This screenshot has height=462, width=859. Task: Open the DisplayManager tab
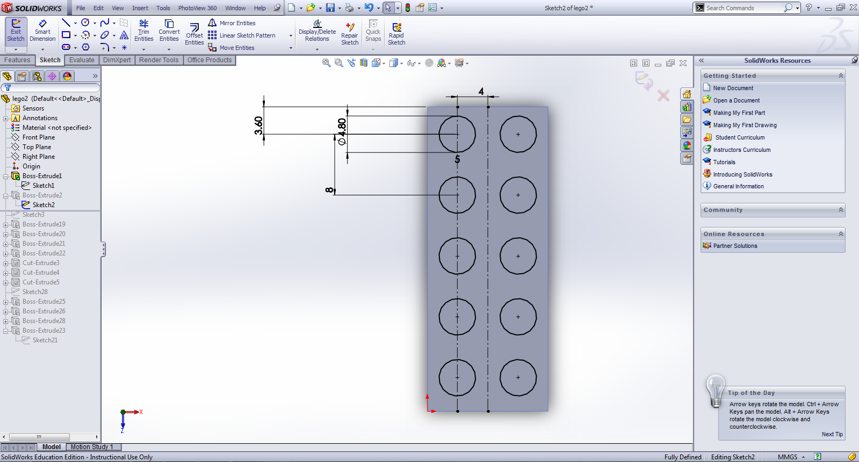click(x=67, y=76)
